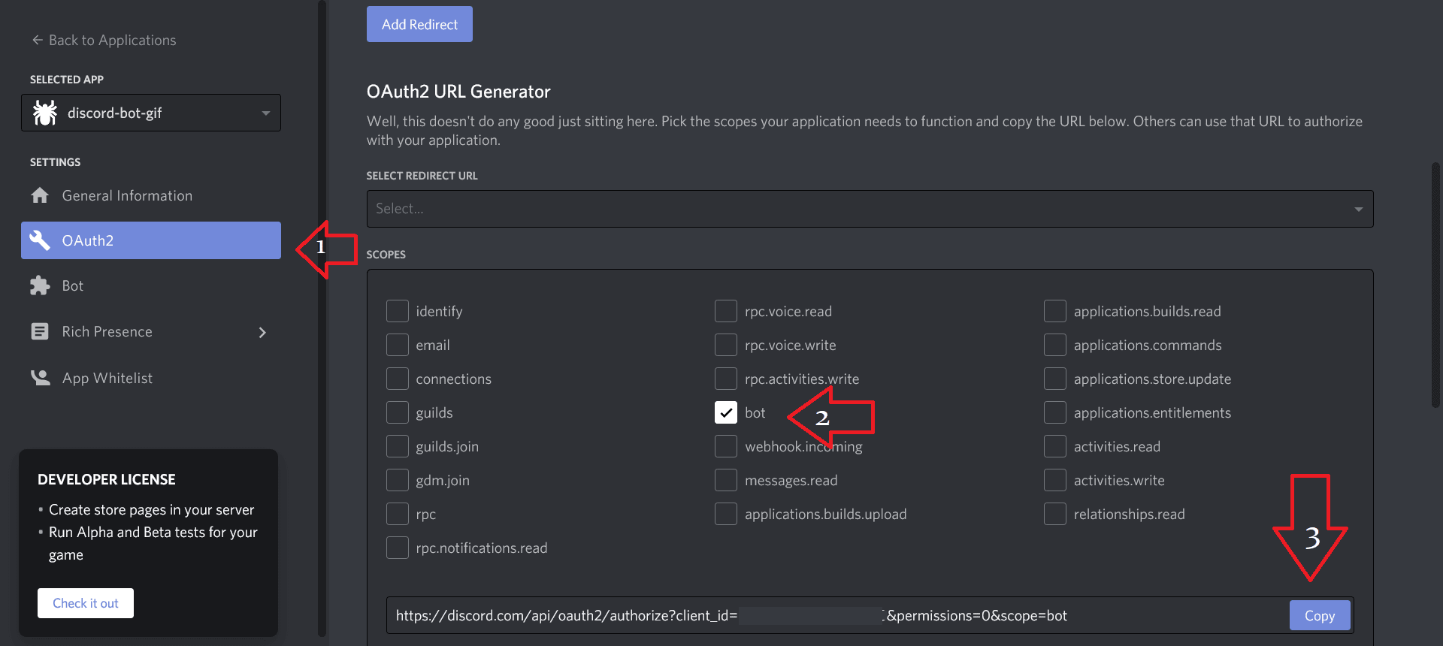Click the main page vertical scrollbar
1443x646 pixels.
point(1435,285)
